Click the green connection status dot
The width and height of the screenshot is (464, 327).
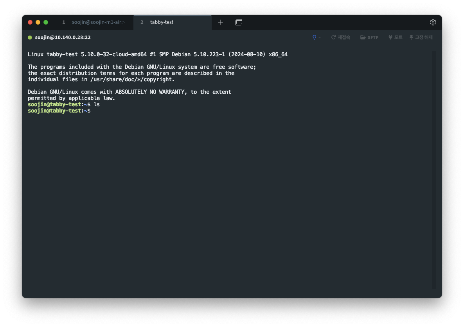30,38
